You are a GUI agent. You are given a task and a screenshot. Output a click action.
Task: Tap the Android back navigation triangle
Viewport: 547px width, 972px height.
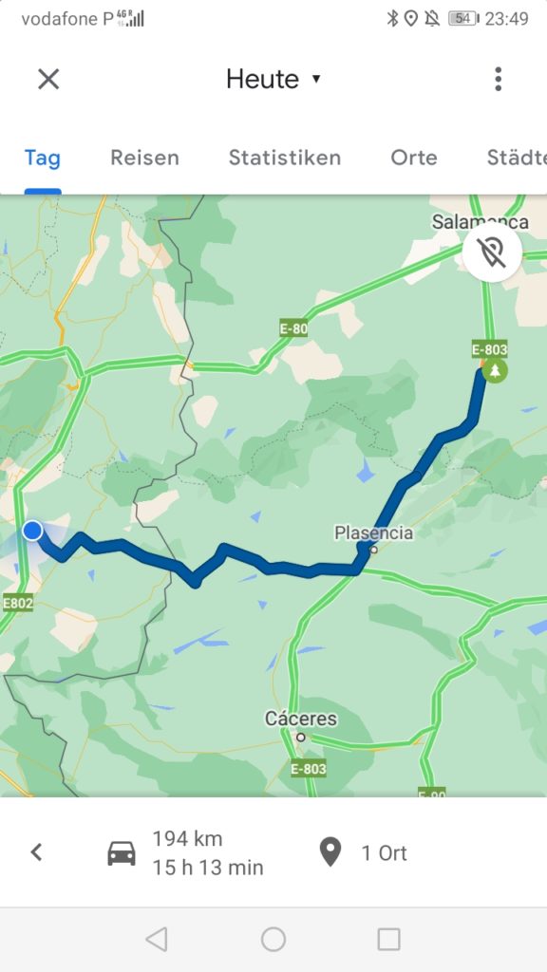[157, 939]
